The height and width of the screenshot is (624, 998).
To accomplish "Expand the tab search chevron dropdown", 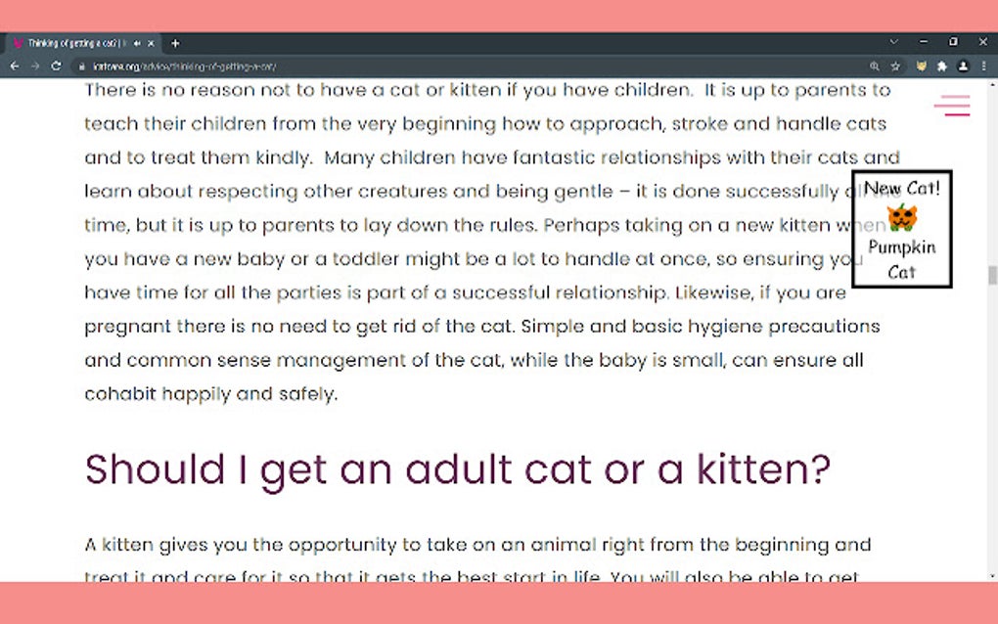I will pos(893,42).
